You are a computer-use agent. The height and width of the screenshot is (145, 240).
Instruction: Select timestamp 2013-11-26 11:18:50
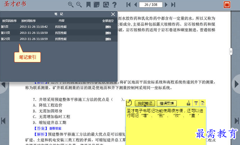34,33
